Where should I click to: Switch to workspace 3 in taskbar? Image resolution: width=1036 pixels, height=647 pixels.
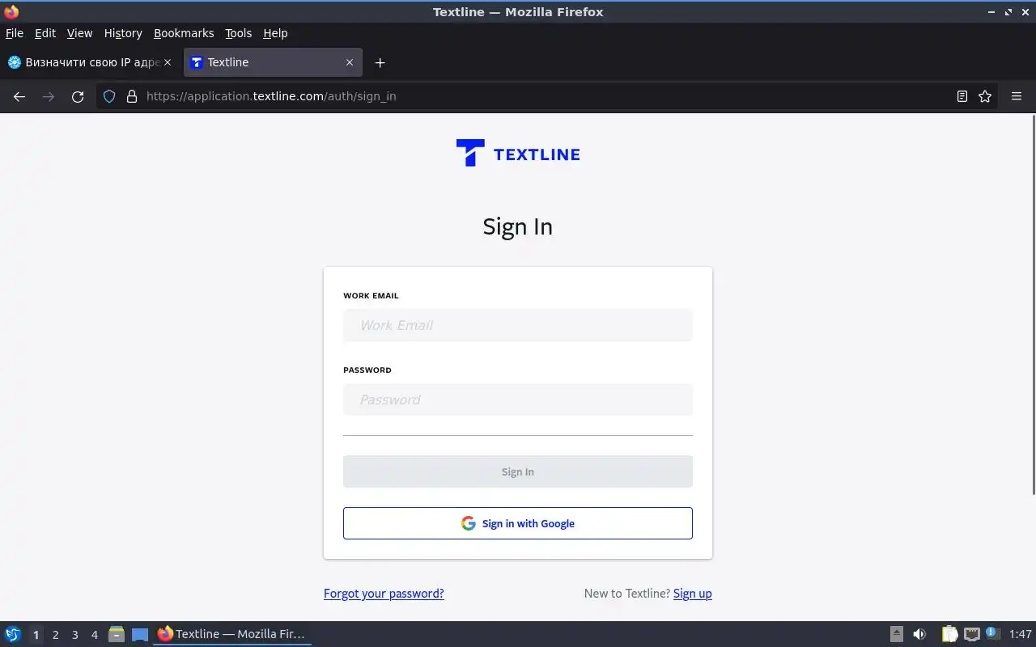tap(75, 635)
